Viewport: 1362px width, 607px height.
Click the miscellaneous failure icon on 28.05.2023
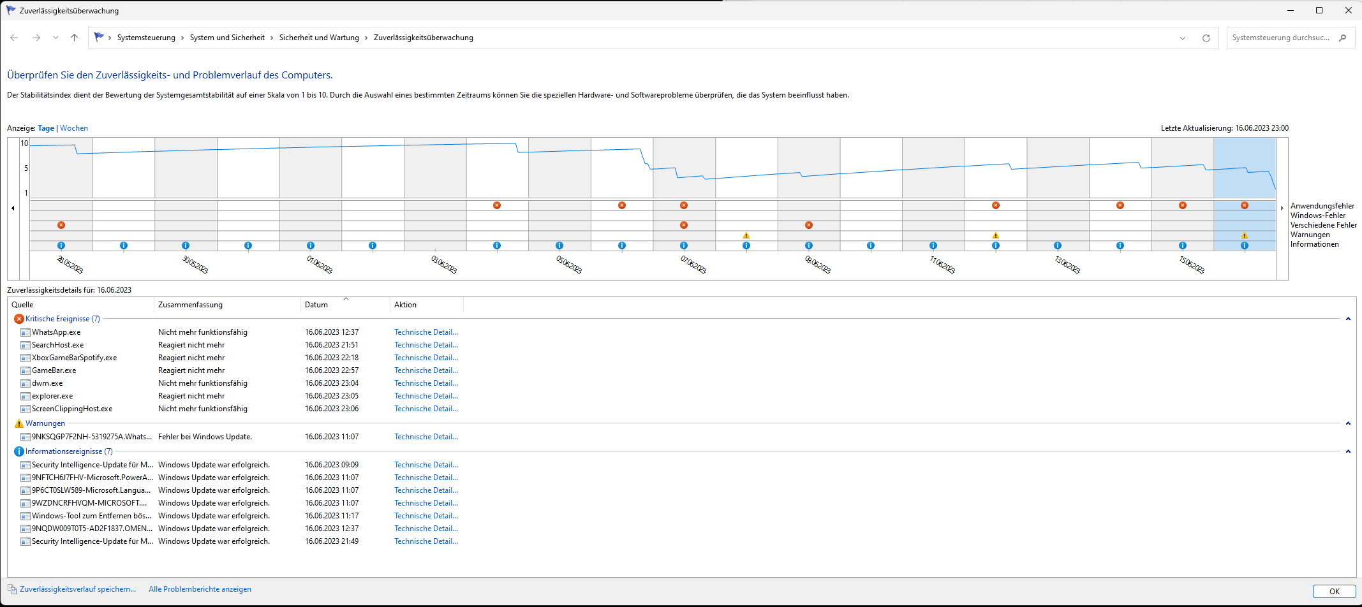point(61,225)
